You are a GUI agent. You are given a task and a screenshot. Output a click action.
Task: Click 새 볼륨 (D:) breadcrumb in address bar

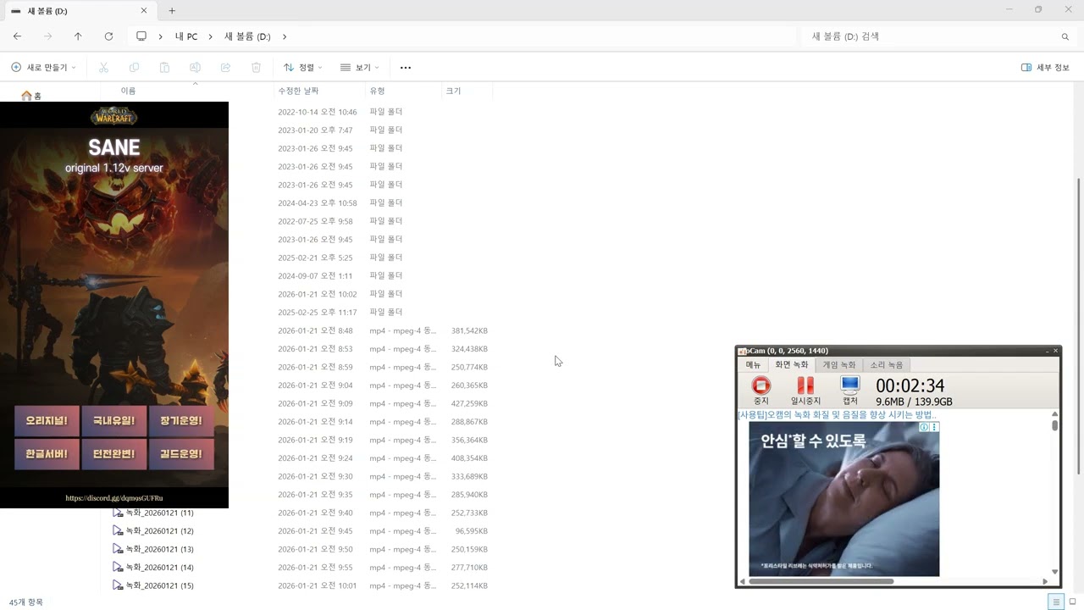tap(247, 36)
